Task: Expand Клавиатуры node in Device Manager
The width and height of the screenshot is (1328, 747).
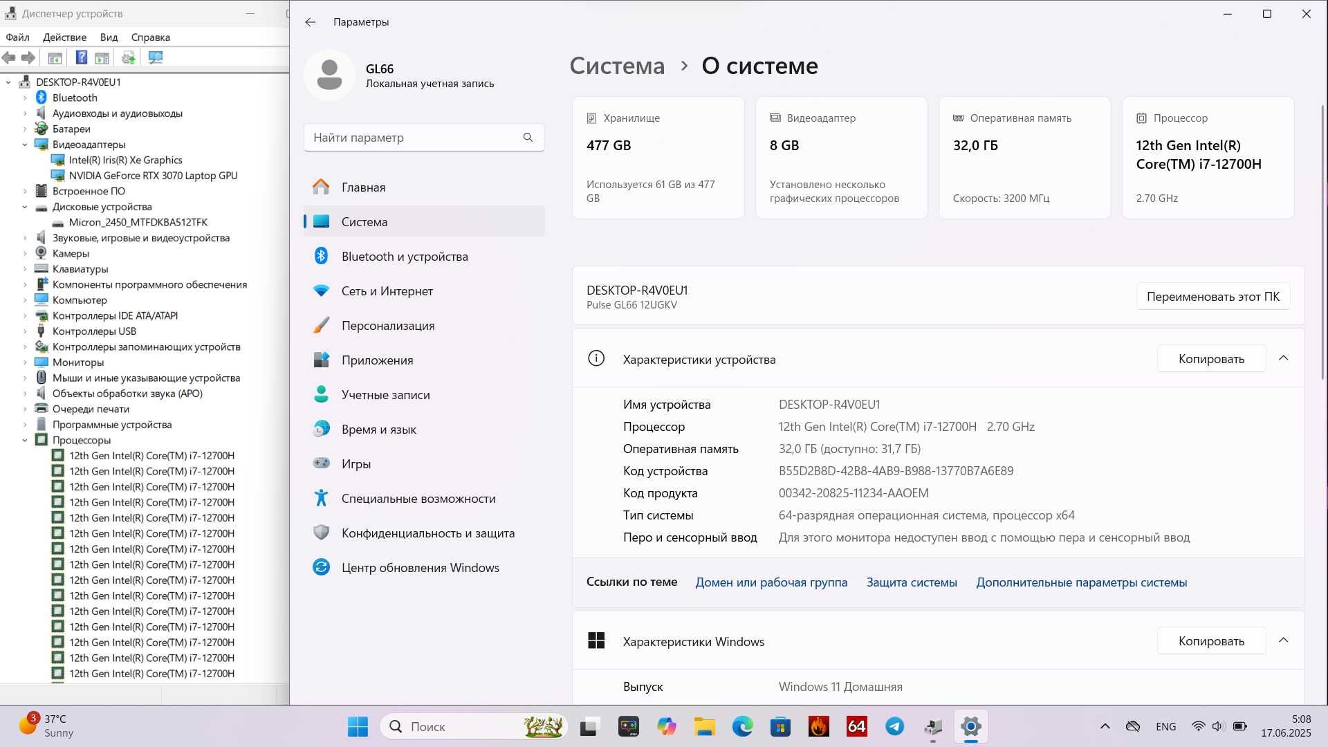Action: pos(25,269)
